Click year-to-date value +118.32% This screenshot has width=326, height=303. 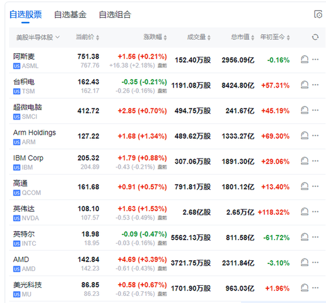click(x=274, y=212)
